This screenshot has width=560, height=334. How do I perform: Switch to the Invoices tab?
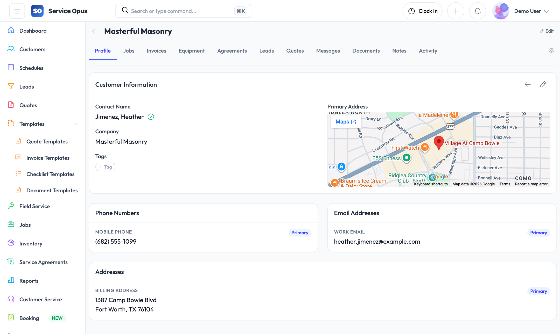click(x=156, y=51)
